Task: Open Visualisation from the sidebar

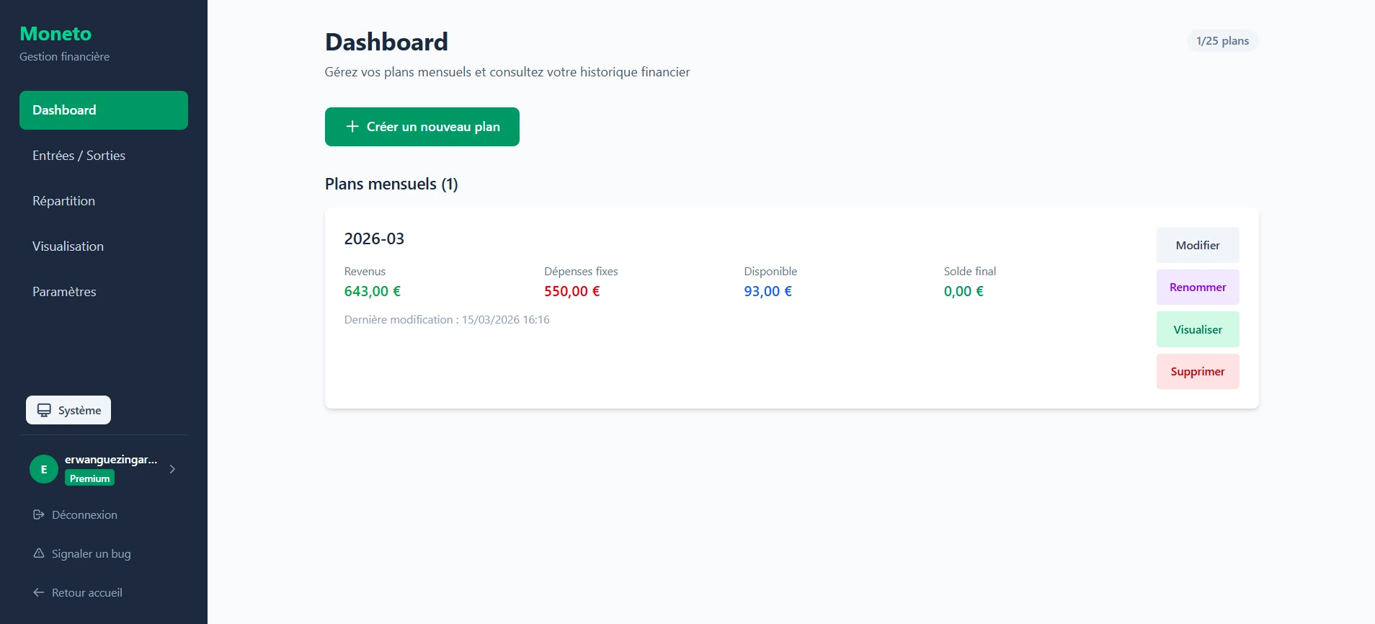Action: (x=68, y=246)
